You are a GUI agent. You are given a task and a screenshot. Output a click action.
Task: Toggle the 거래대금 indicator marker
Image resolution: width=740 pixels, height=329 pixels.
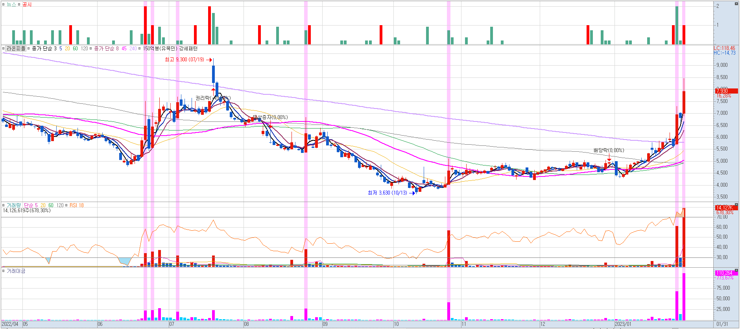4,271
